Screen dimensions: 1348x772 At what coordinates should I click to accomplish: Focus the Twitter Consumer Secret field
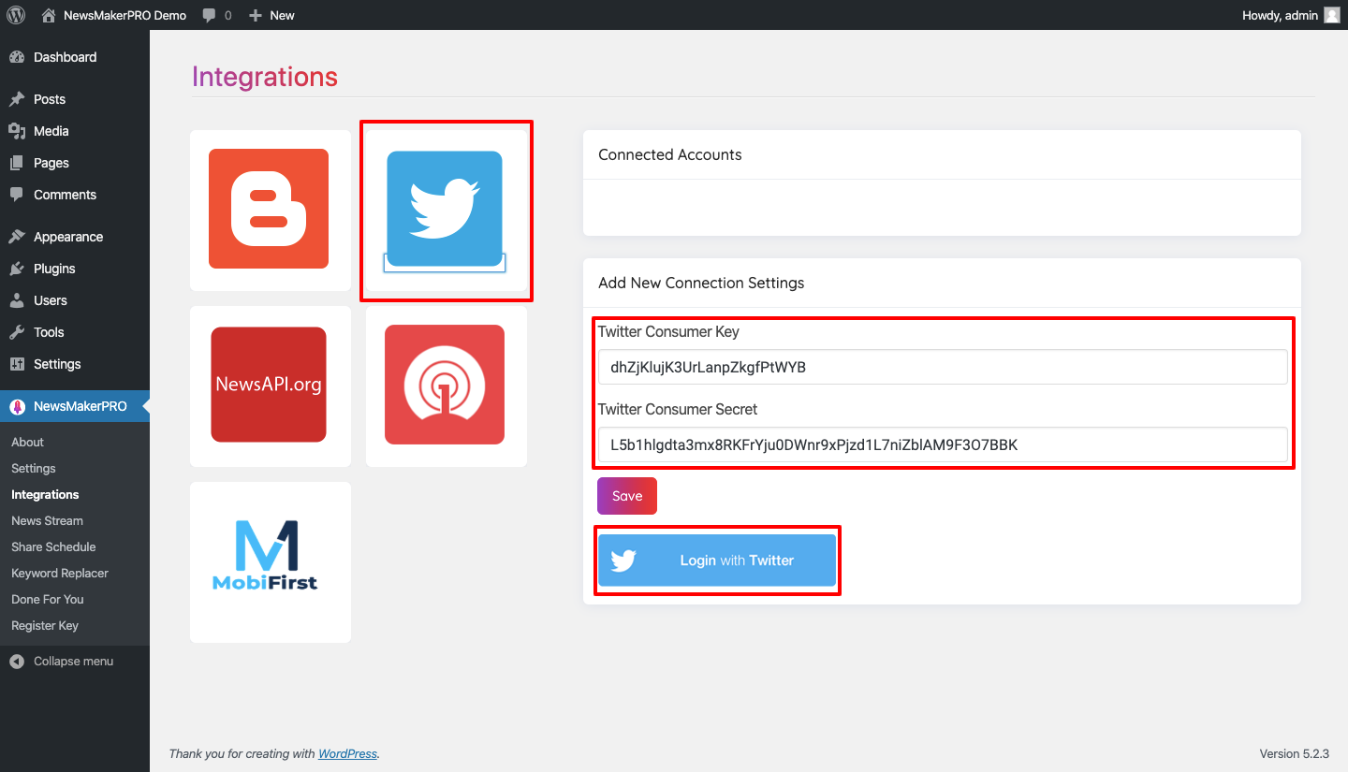(943, 444)
